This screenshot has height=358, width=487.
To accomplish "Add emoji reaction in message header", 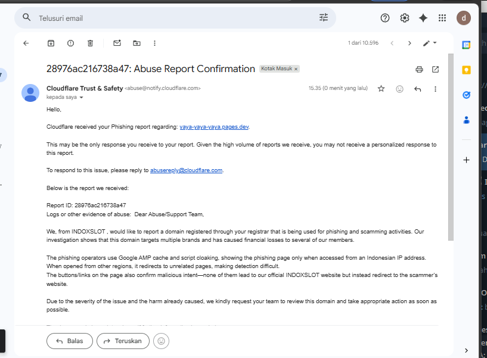I will pyautogui.click(x=400, y=89).
